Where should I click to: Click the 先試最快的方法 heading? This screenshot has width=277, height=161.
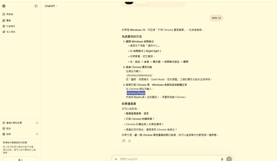point(132,36)
